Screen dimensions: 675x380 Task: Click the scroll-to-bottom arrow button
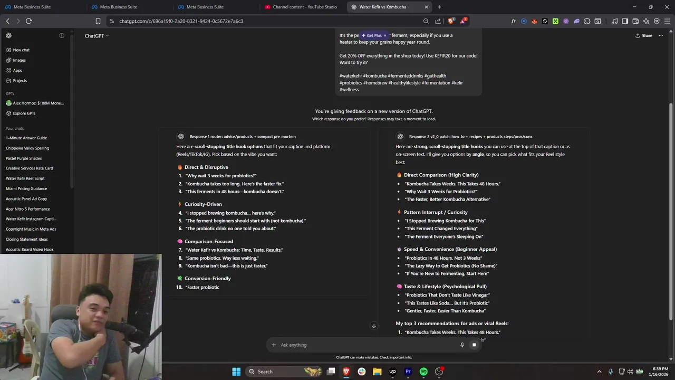tap(374, 326)
